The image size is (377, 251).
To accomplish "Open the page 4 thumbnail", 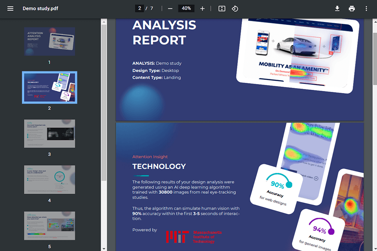I will [49, 179].
